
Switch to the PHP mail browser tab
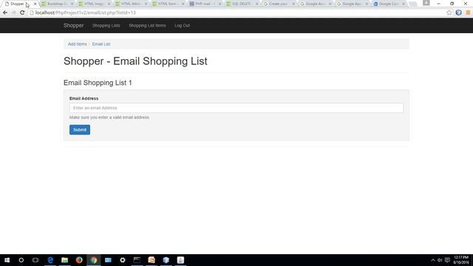[x=205, y=4]
